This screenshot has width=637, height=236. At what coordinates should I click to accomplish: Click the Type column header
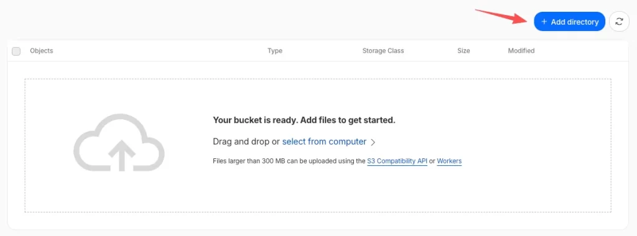click(274, 51)
